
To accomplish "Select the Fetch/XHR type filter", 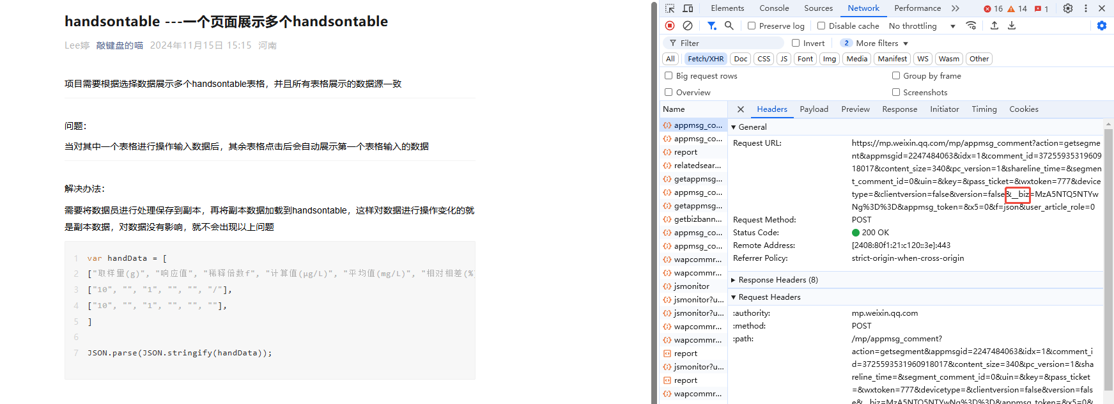I will click(x=706, y=59).
